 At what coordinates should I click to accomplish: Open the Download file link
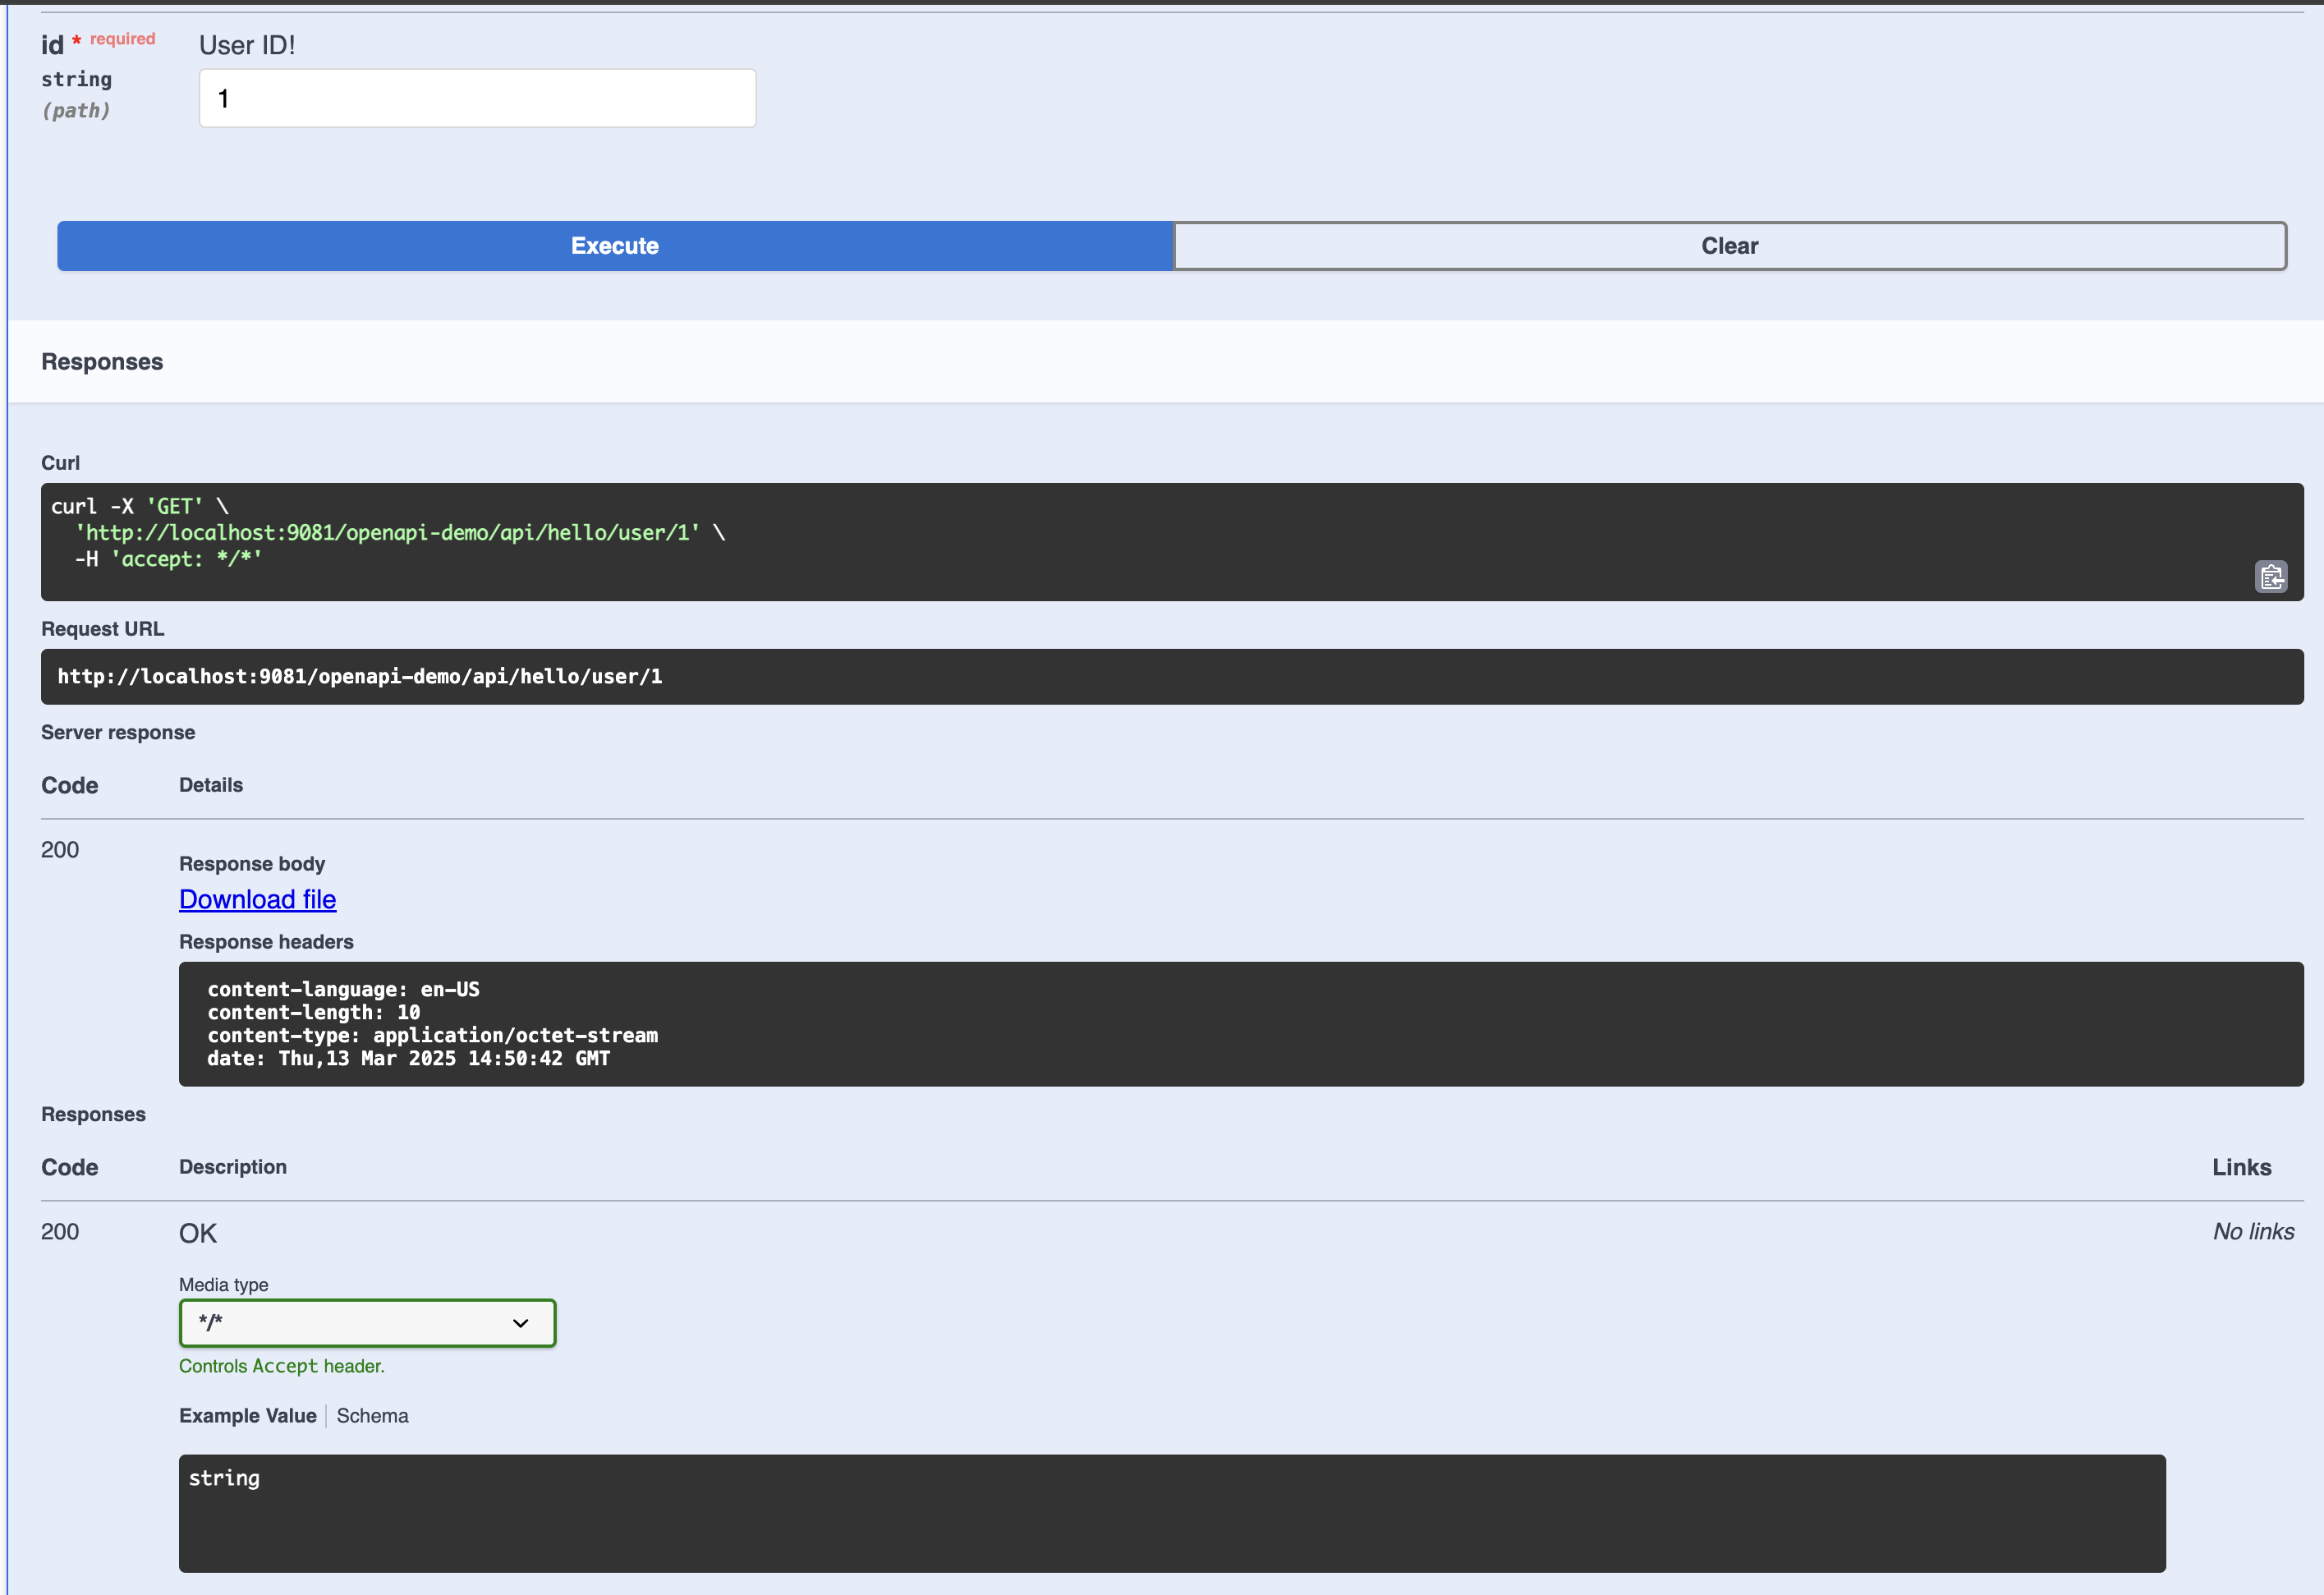tap(257, 899)
